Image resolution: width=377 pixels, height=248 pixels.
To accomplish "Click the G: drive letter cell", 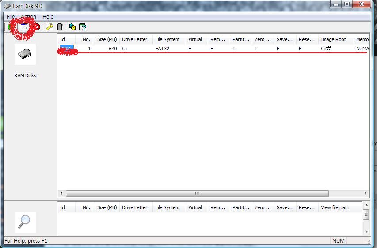I will coord(125,49).
